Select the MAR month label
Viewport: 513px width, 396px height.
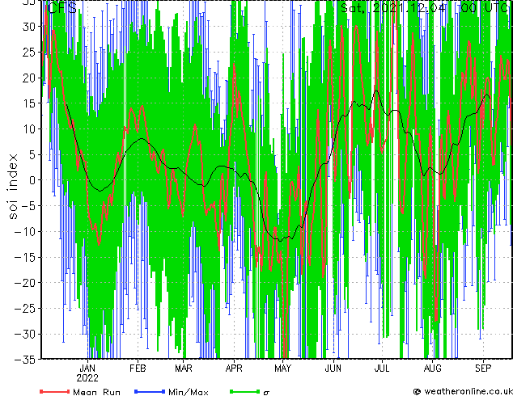pyautogui.click(x=184, y=369)
